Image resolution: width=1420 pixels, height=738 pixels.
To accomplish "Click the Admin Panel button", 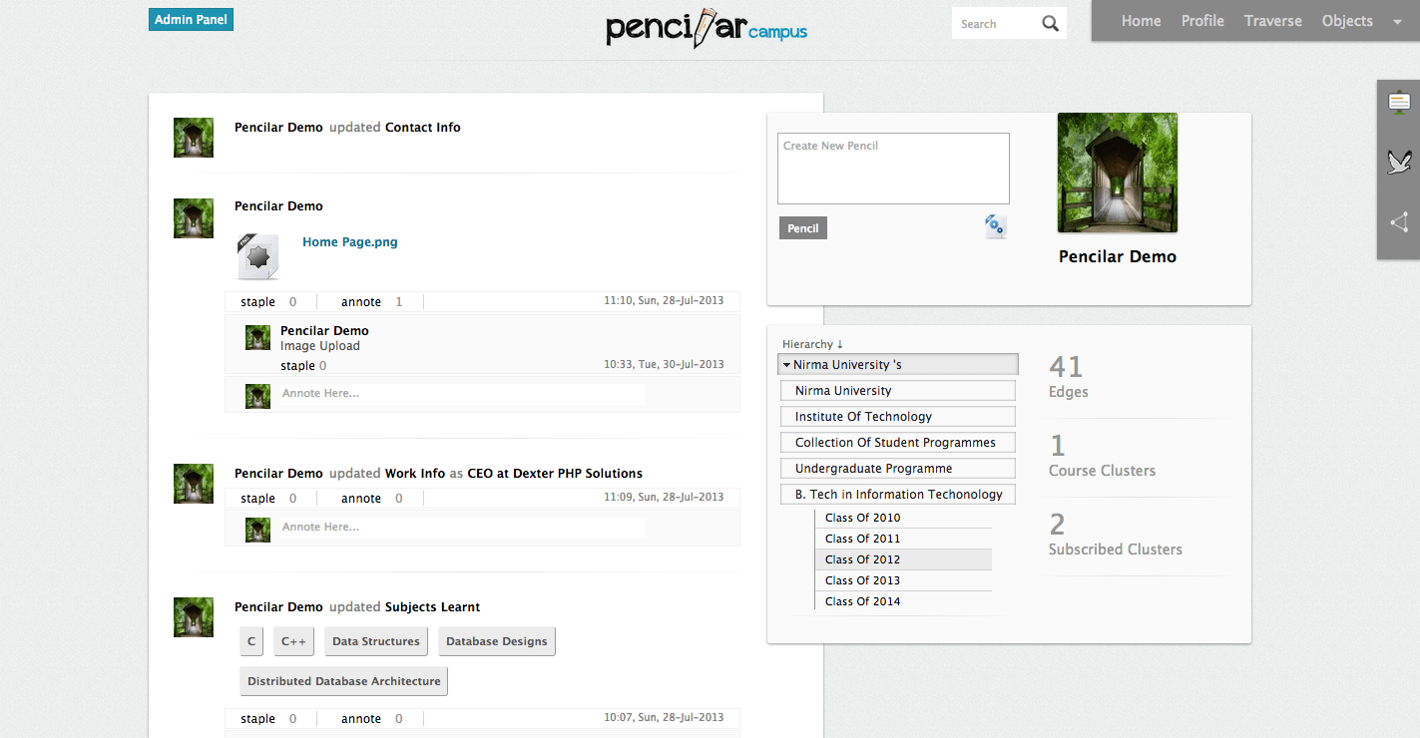I will (191, 20).
